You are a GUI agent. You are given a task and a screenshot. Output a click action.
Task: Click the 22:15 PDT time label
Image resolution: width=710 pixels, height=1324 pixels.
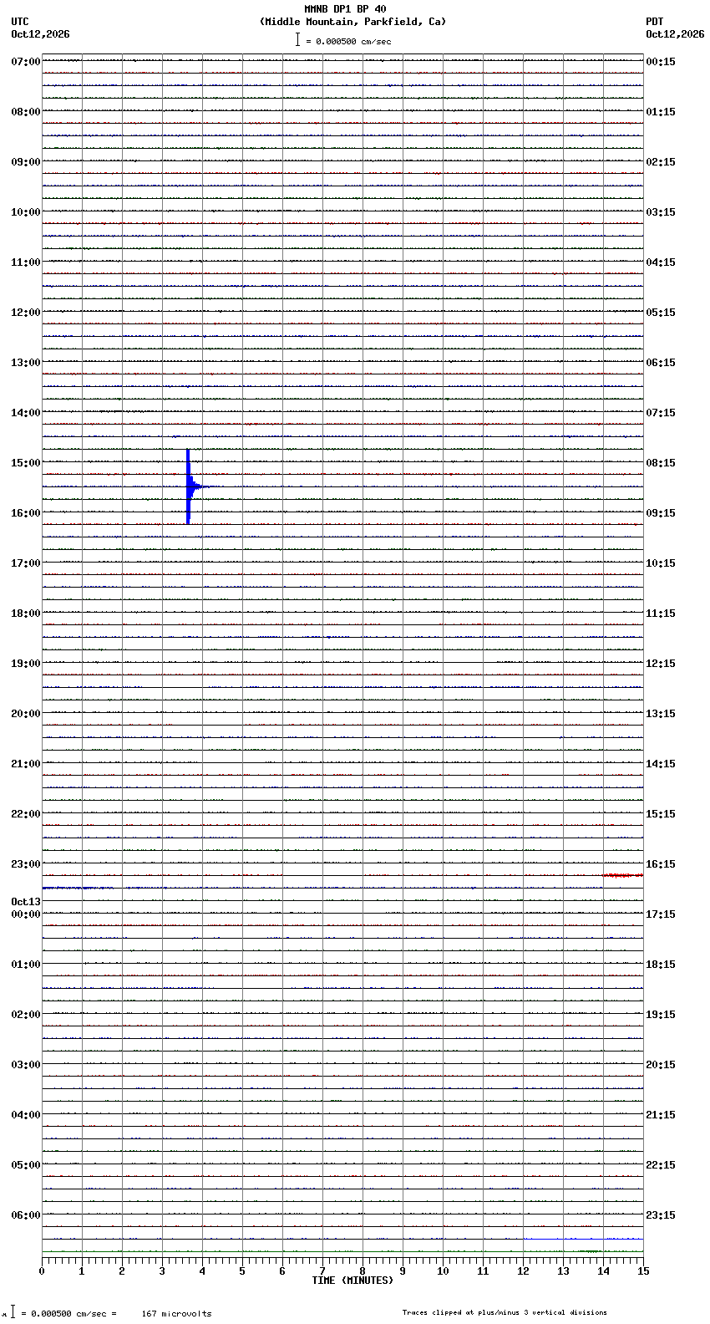(661, 1165)
